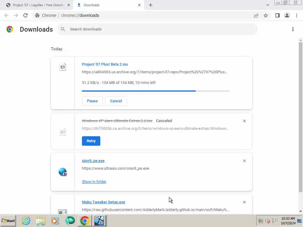
Task: Click the ultraiso.com source URL
Action: pos(115,168)
